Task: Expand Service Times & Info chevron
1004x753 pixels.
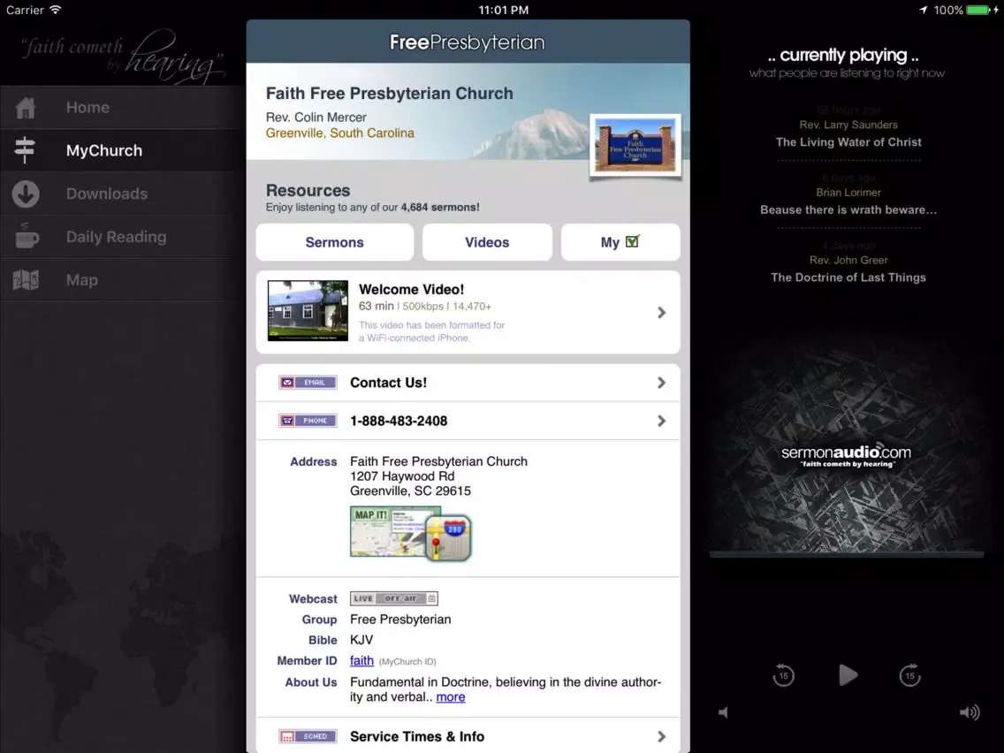Action: [661, 736]
